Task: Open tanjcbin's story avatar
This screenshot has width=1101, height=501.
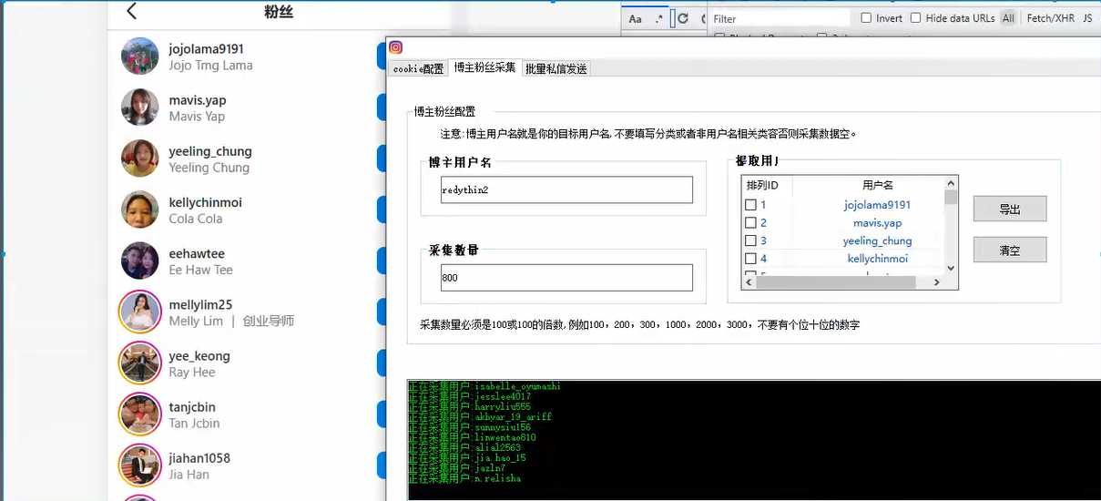Action: pos(140,414)
